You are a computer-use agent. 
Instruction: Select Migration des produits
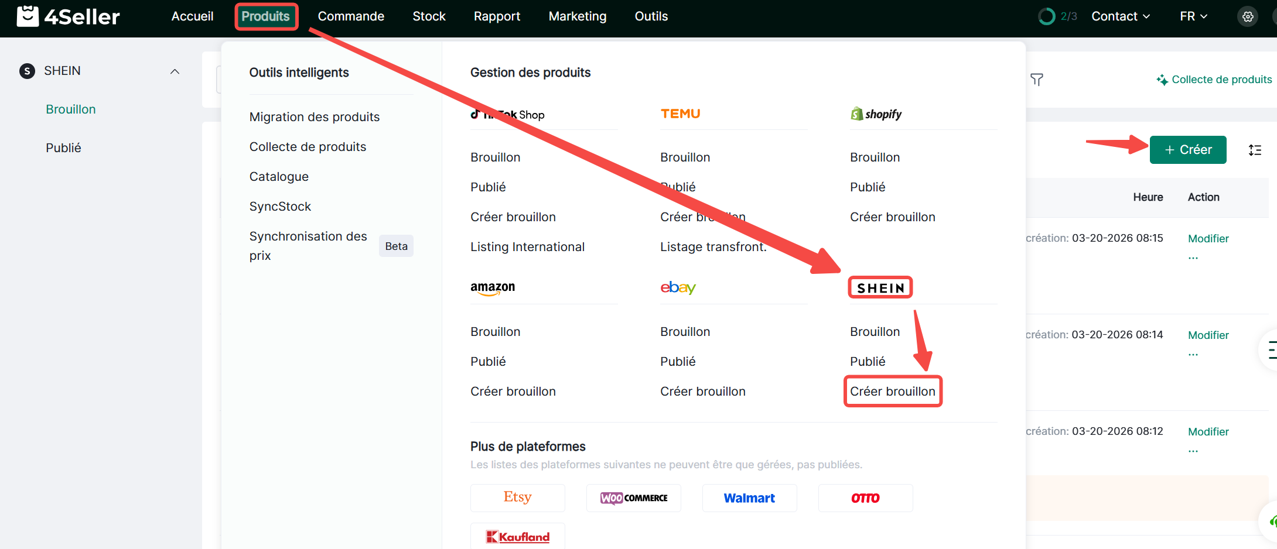[x=315, y=117]
